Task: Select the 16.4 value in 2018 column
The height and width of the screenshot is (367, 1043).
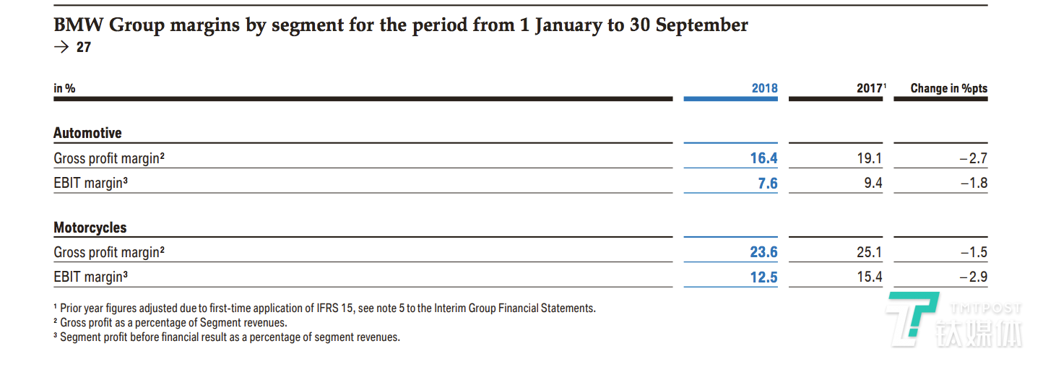Action: click(763, 158)
